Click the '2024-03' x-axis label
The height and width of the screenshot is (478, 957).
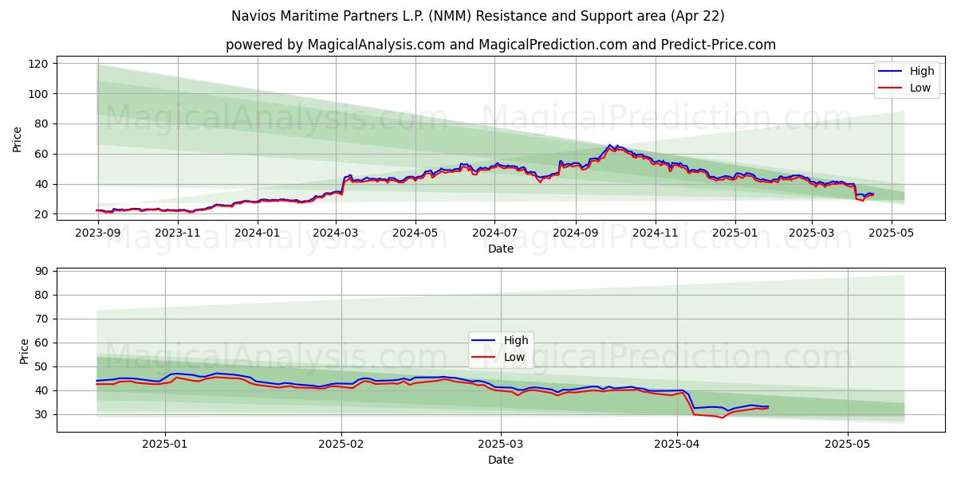(x=336, y=233)
